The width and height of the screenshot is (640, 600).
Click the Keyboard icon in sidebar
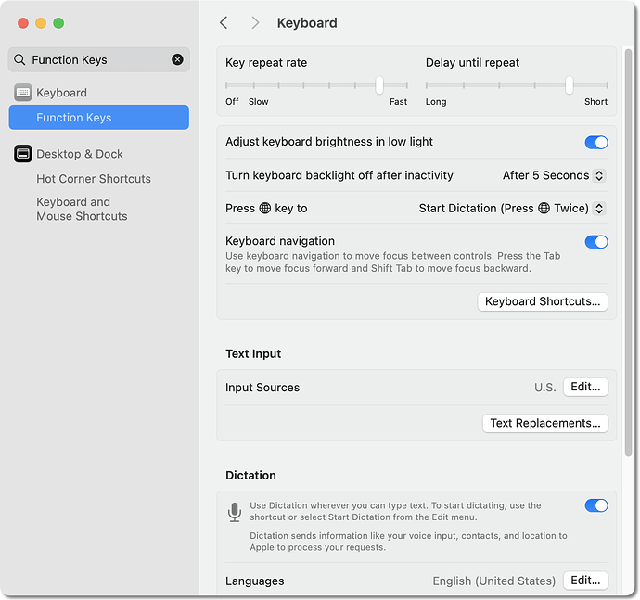click(23, 93)
